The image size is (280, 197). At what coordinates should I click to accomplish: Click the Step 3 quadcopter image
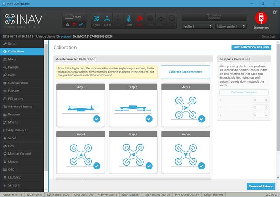click(x=185, y=108)
